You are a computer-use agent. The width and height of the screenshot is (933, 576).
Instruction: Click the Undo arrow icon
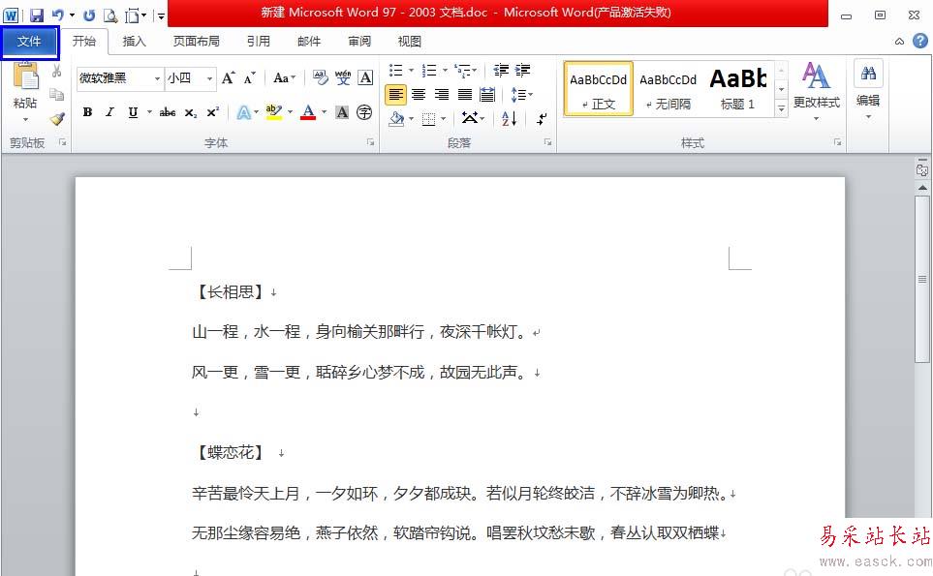point(58,15)
